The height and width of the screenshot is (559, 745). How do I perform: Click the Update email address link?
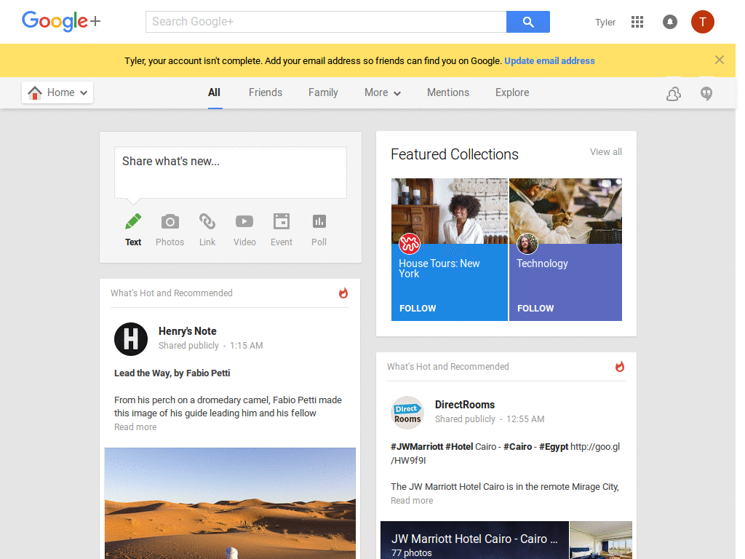coord(550,61)
